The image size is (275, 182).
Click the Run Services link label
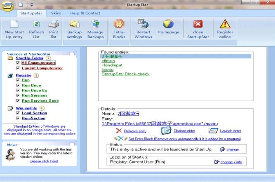point(35,96)
